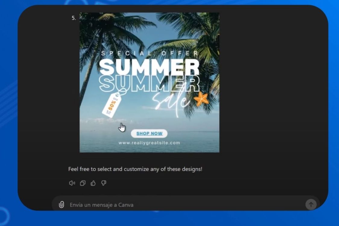Click the ocean water below the URL
339x226 pixels.
click(x=149, y=149)
